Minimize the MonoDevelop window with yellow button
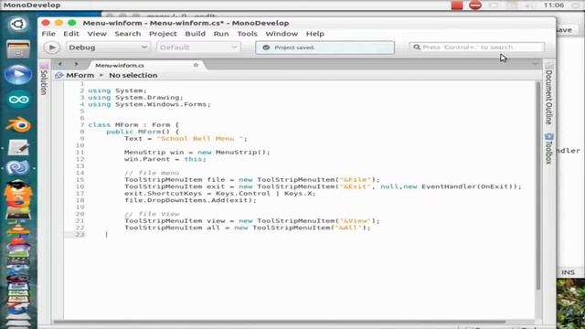The height and width of the screenshot is (329, 585). click(58, 23)
